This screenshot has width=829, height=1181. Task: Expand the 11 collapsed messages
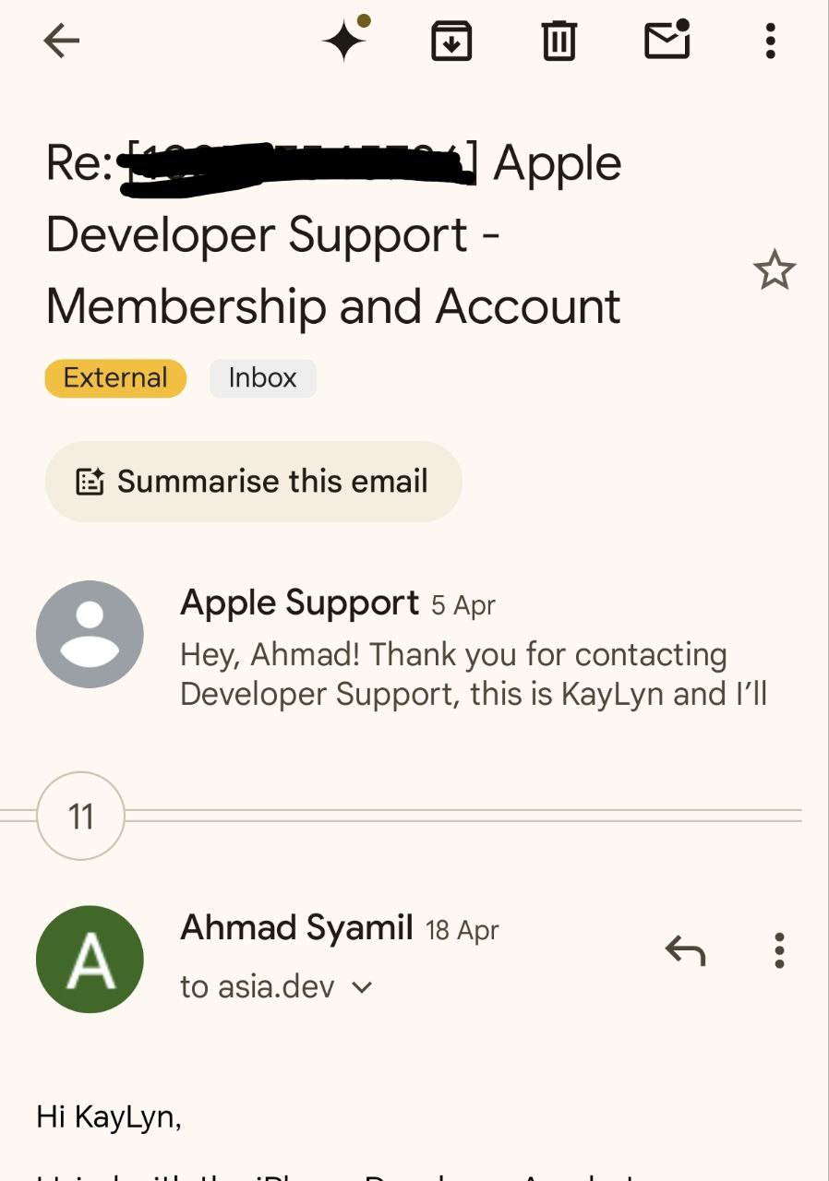80,817
